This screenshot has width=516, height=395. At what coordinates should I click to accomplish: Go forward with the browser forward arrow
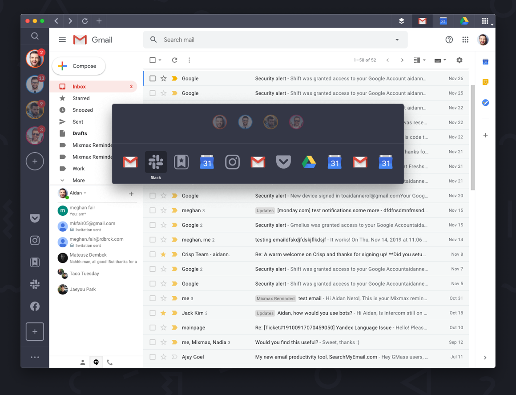(x=70, y=21)
